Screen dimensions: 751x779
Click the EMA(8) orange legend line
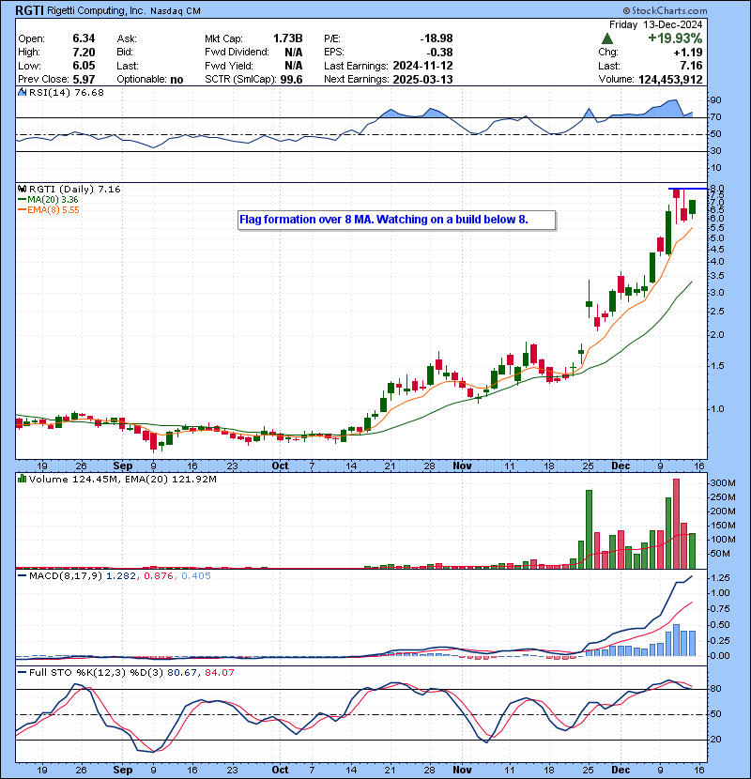point(22,209)
